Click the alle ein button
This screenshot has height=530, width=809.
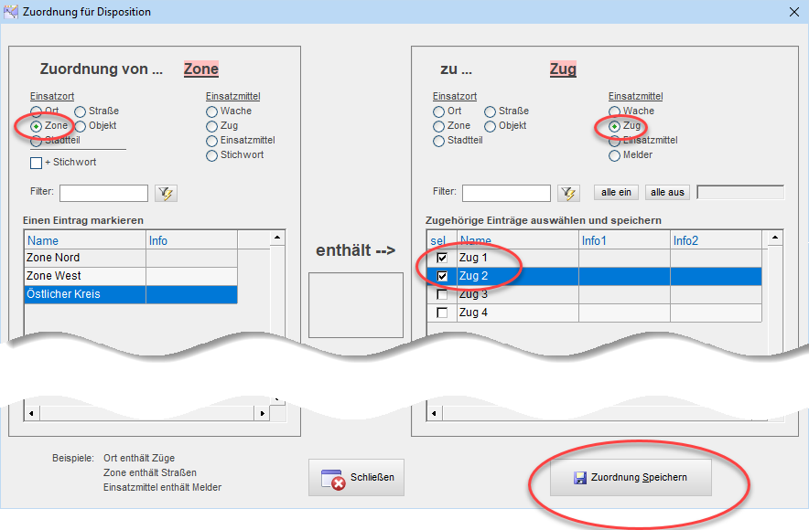click(616, 193)
